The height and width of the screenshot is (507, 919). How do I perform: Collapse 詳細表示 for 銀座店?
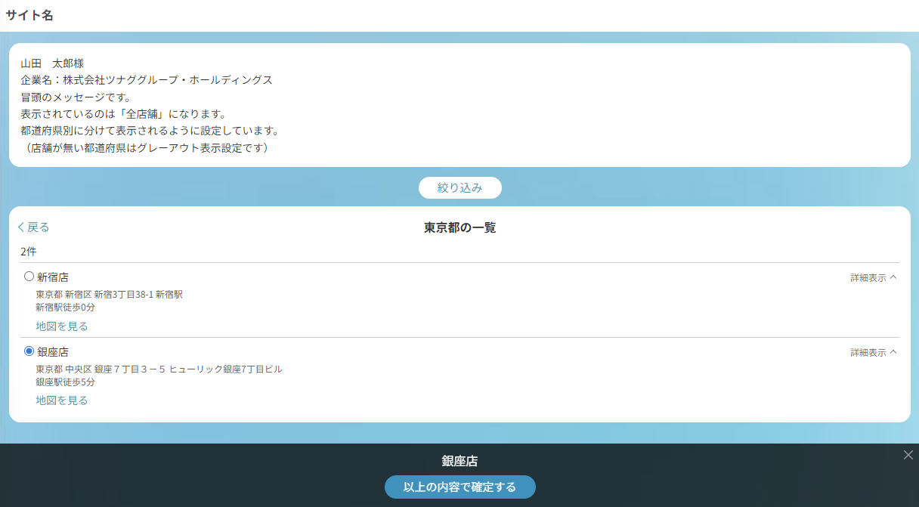pyautogui.click(x=868, y=352)
